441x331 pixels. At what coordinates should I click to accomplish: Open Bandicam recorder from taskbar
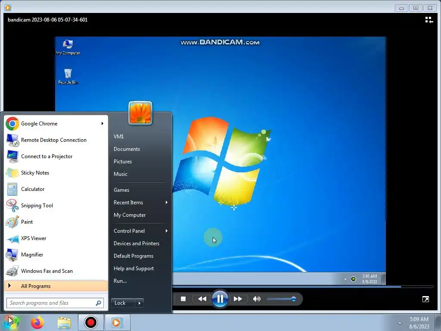(90, 322)
